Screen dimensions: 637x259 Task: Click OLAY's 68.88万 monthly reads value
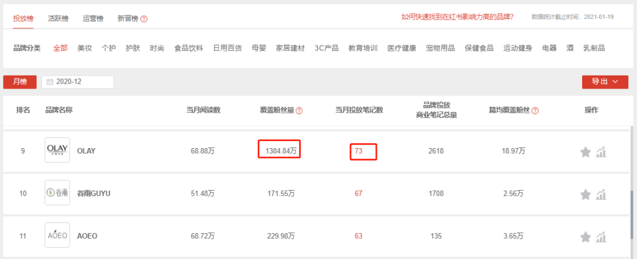click(x=203, y=151)
